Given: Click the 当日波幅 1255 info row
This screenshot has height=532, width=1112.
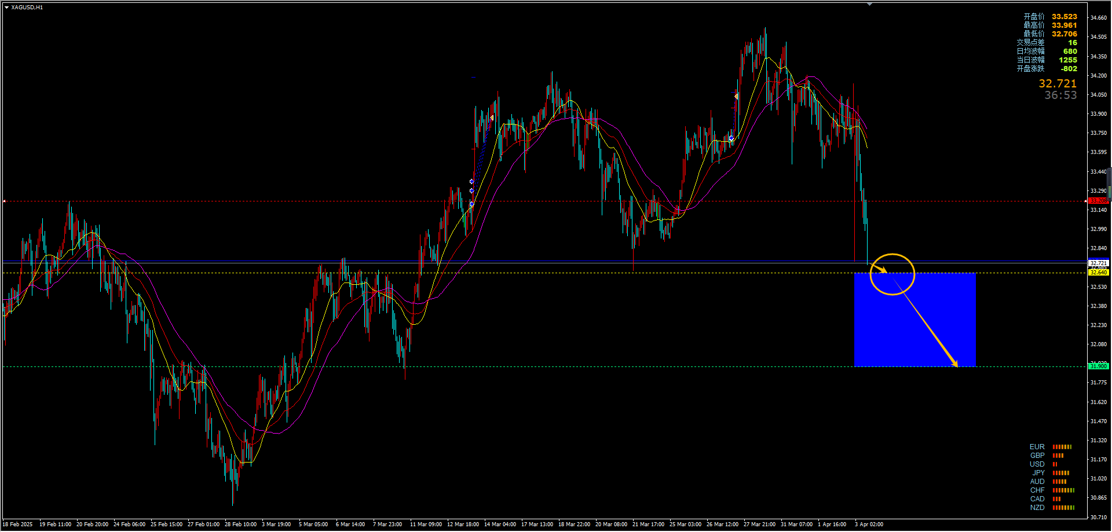Looking at the screenshot, I should pyautogui.click(x=1047, y=60).
